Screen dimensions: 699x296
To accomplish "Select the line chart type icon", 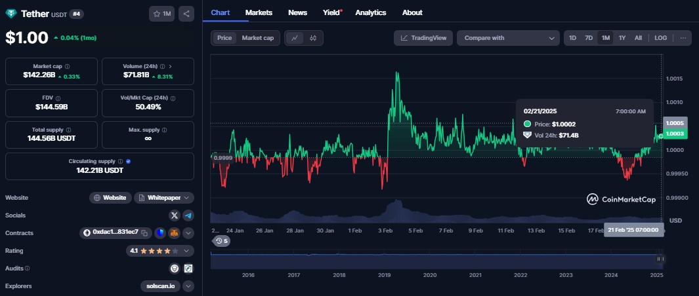I will (x=295, y=38).
